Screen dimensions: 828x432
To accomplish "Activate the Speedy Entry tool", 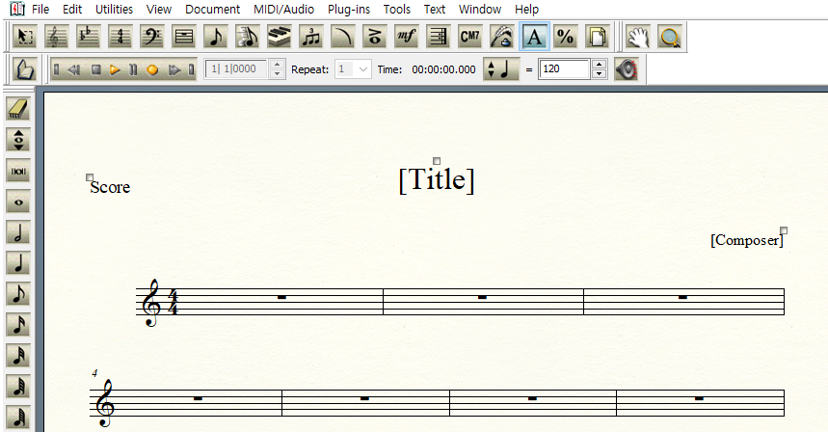I will [x=247, y=37].
